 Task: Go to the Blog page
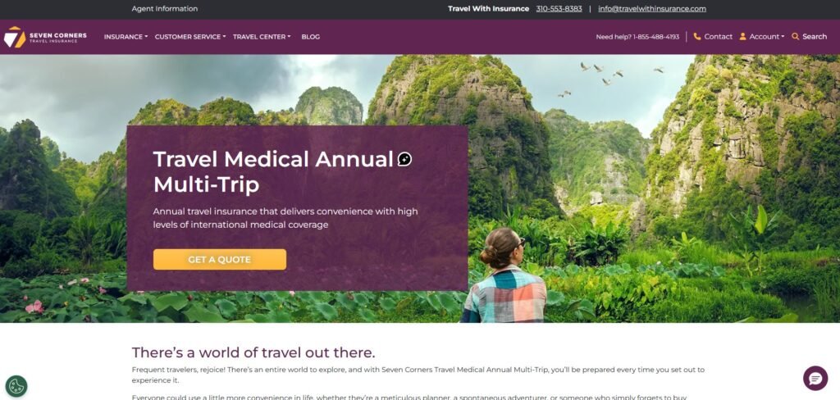tap(311, 37)
